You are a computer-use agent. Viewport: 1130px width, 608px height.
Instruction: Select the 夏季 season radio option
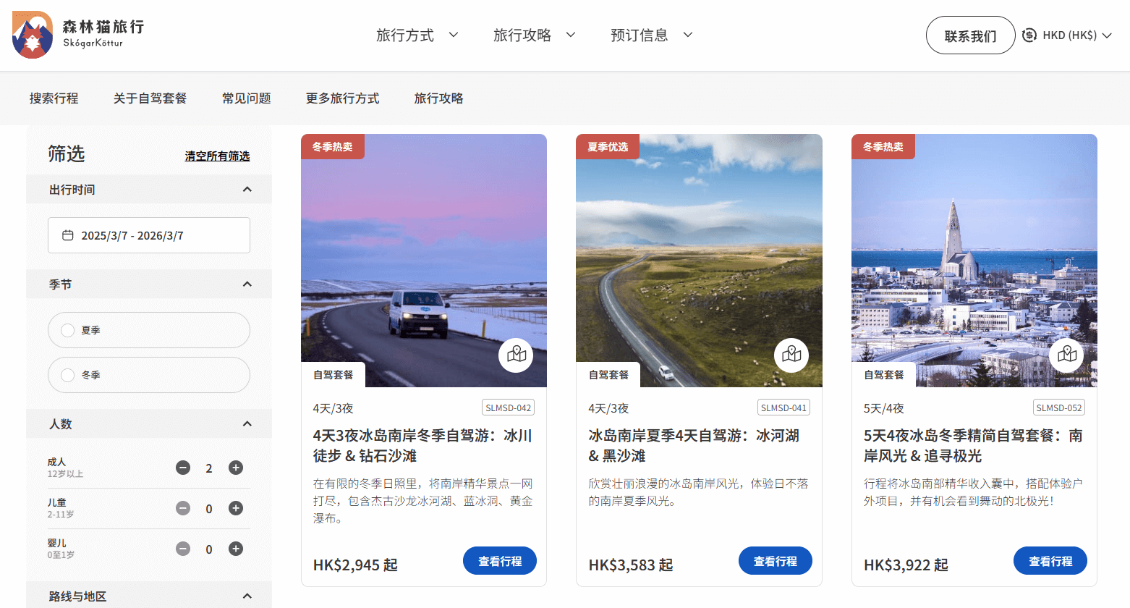68,330
